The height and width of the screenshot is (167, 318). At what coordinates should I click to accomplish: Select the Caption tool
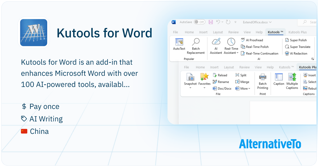pyautogui.click(x=279, y=79)
